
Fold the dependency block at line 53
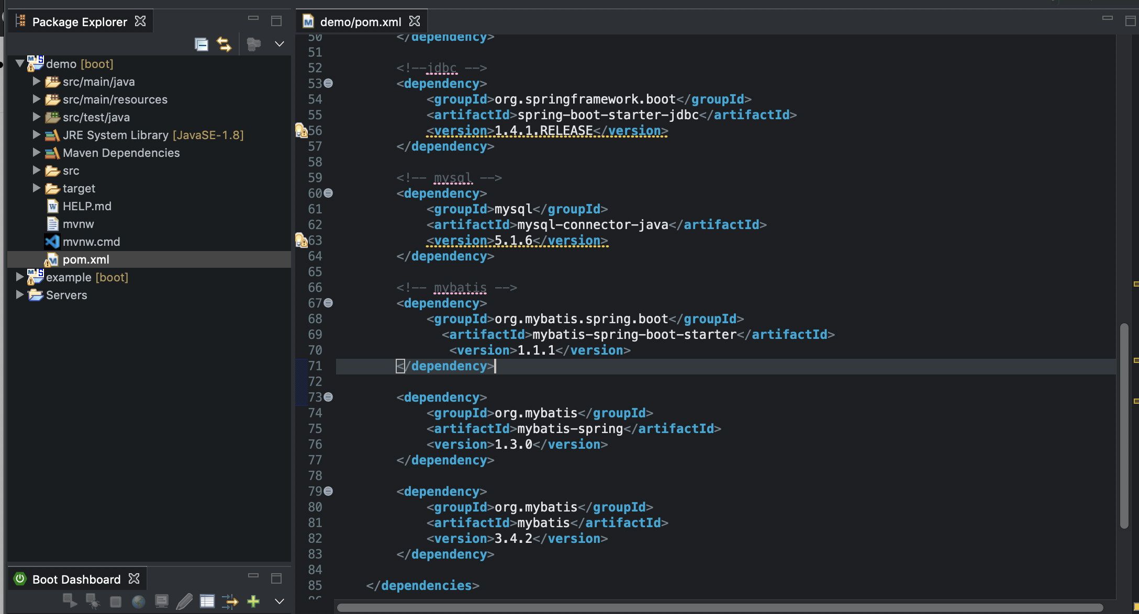(x=328, y=84)
